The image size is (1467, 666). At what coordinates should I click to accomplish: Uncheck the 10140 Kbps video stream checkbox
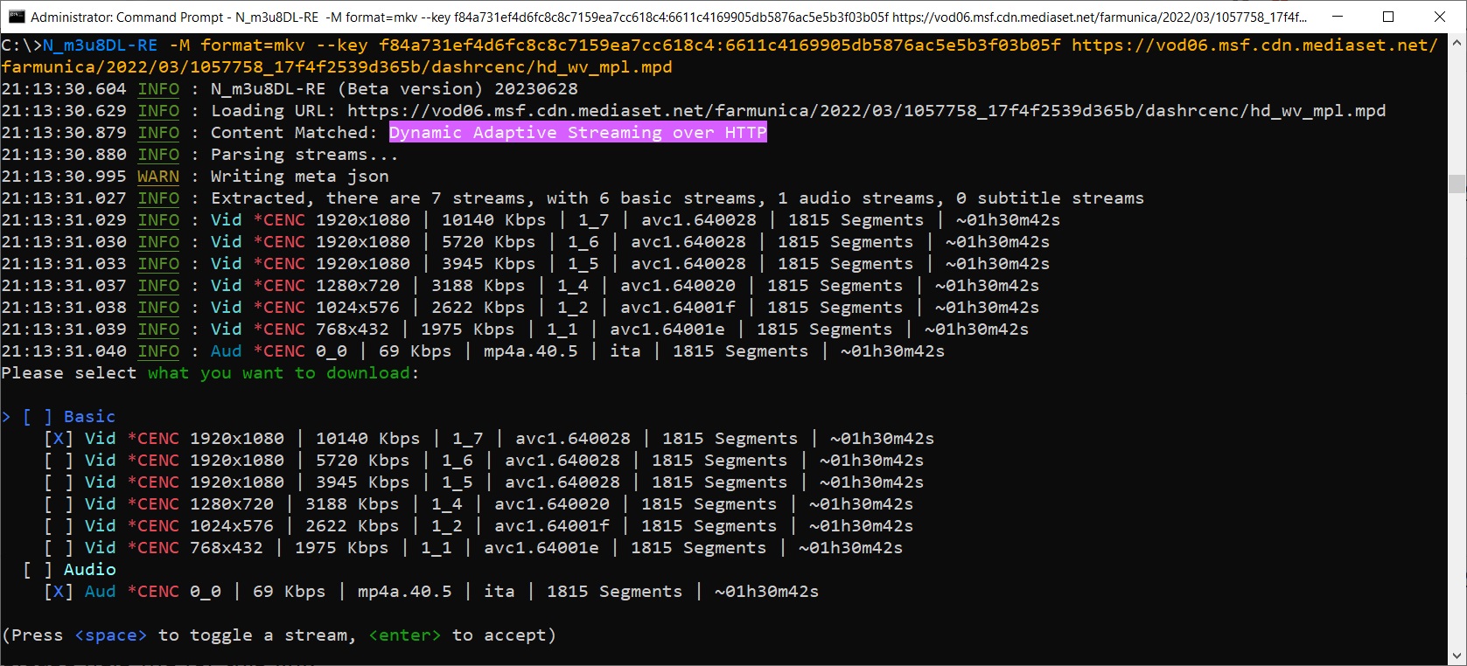(59, 439)
